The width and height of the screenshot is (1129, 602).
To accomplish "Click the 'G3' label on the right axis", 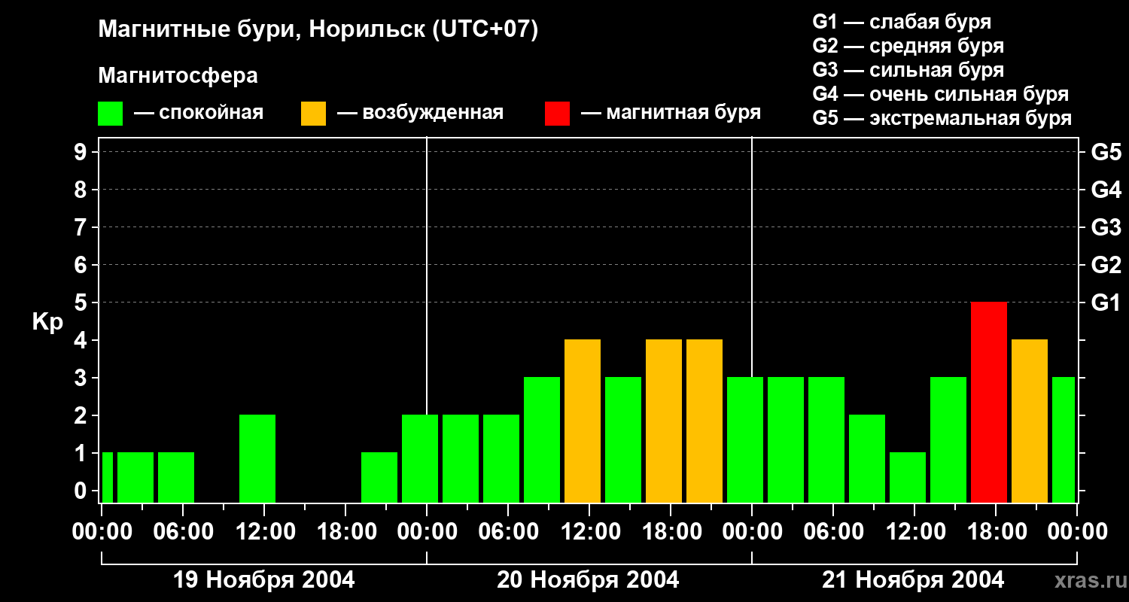I will [1106, 227].
